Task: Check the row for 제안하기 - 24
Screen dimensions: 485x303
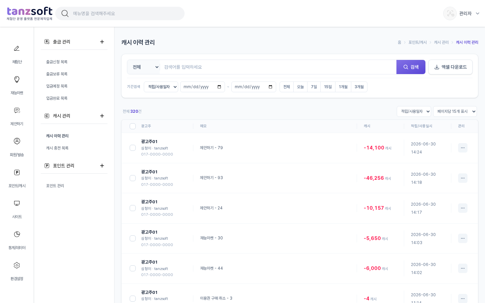Action: point(133,208)
